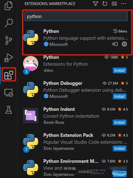Click the 64ms activation time indicator
This screenshot has width=133, height=178.
120,31
